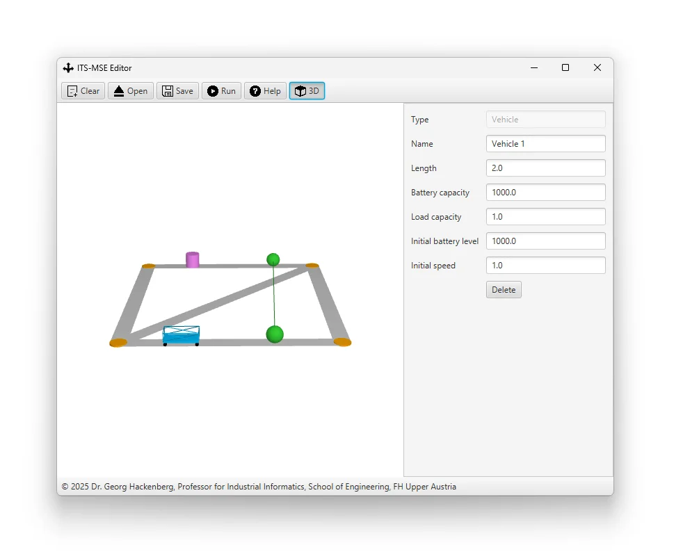Select the top-left orange intersection node
The image size is (683, 559).
[149, 266]
